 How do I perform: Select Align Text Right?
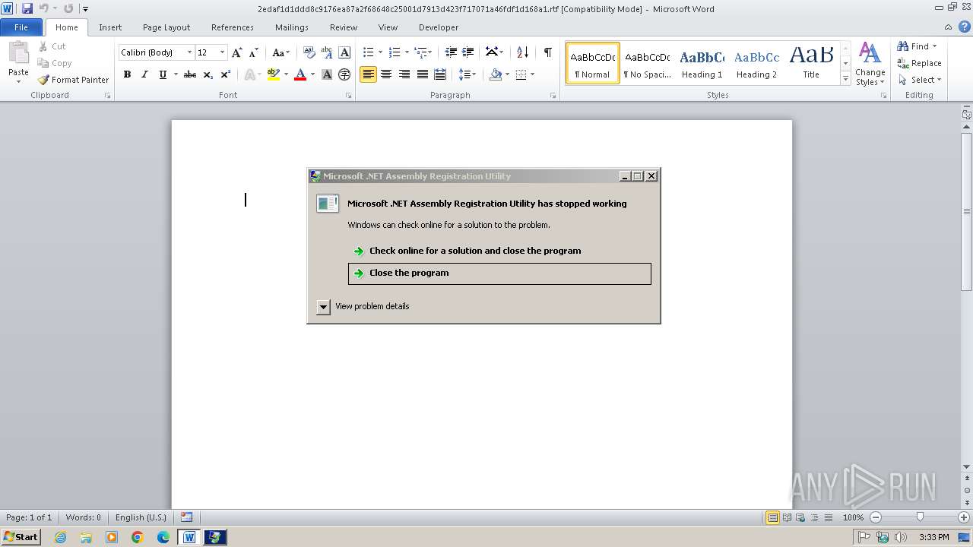coord(404,74)
